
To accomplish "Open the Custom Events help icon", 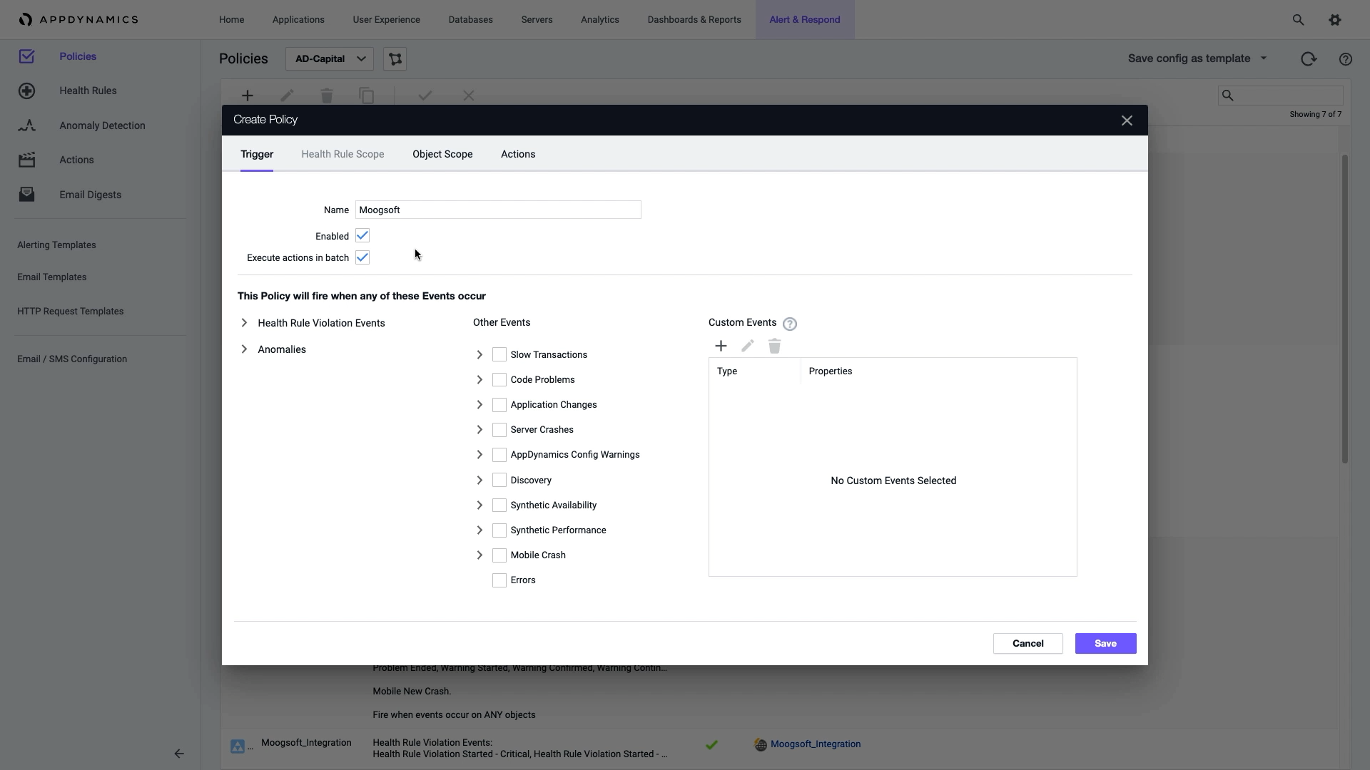I will [790, 324].
